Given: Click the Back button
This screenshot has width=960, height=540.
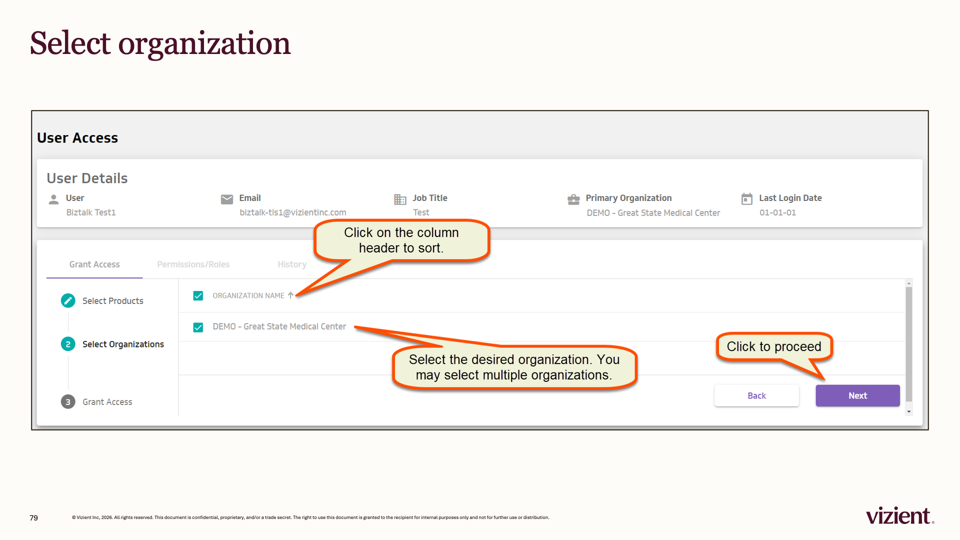Looking at the screenshot, I should pos(756,395).
